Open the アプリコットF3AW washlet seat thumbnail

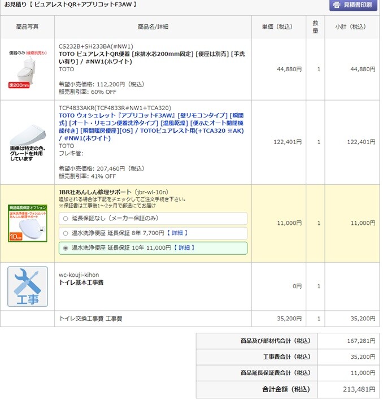28,142
